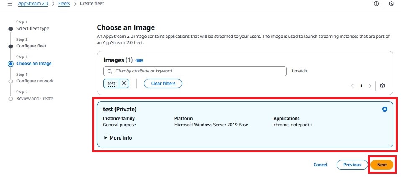Open table preferences gear icon
The image size is (401, 177).
pyautogui.click(x=383, y=86)
